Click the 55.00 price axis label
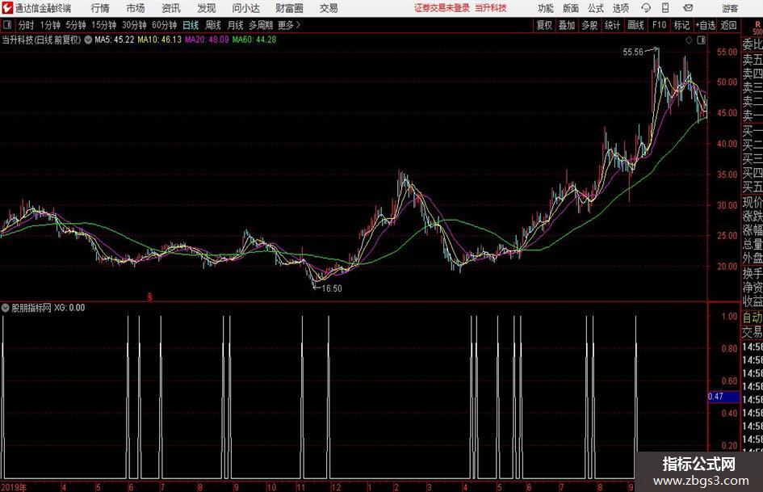 [x=727, y=53]
